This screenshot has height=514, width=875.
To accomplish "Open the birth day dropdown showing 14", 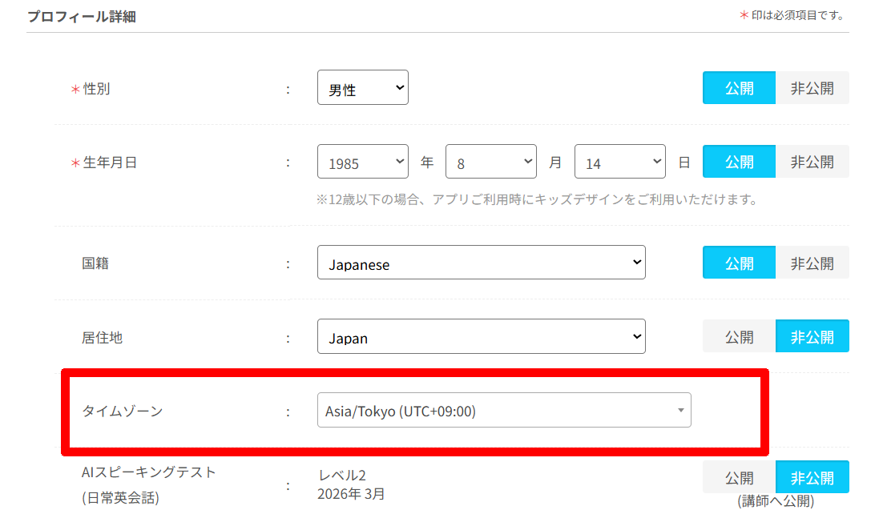I will [619, 162].
